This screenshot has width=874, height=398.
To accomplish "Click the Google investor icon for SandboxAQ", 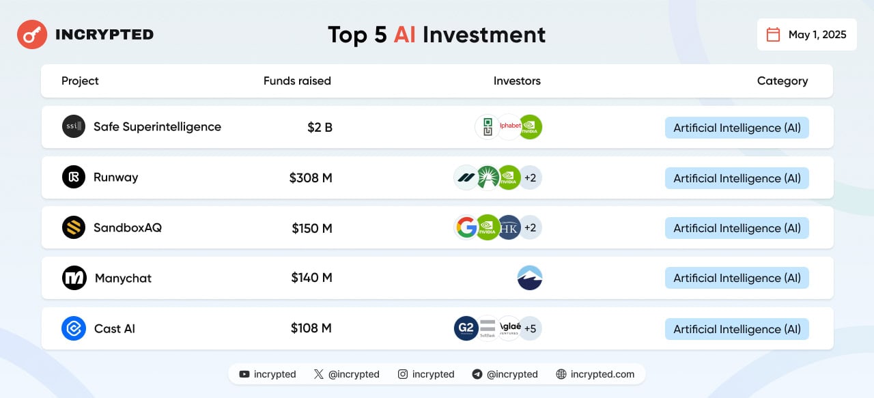I will tap(466, 227).
